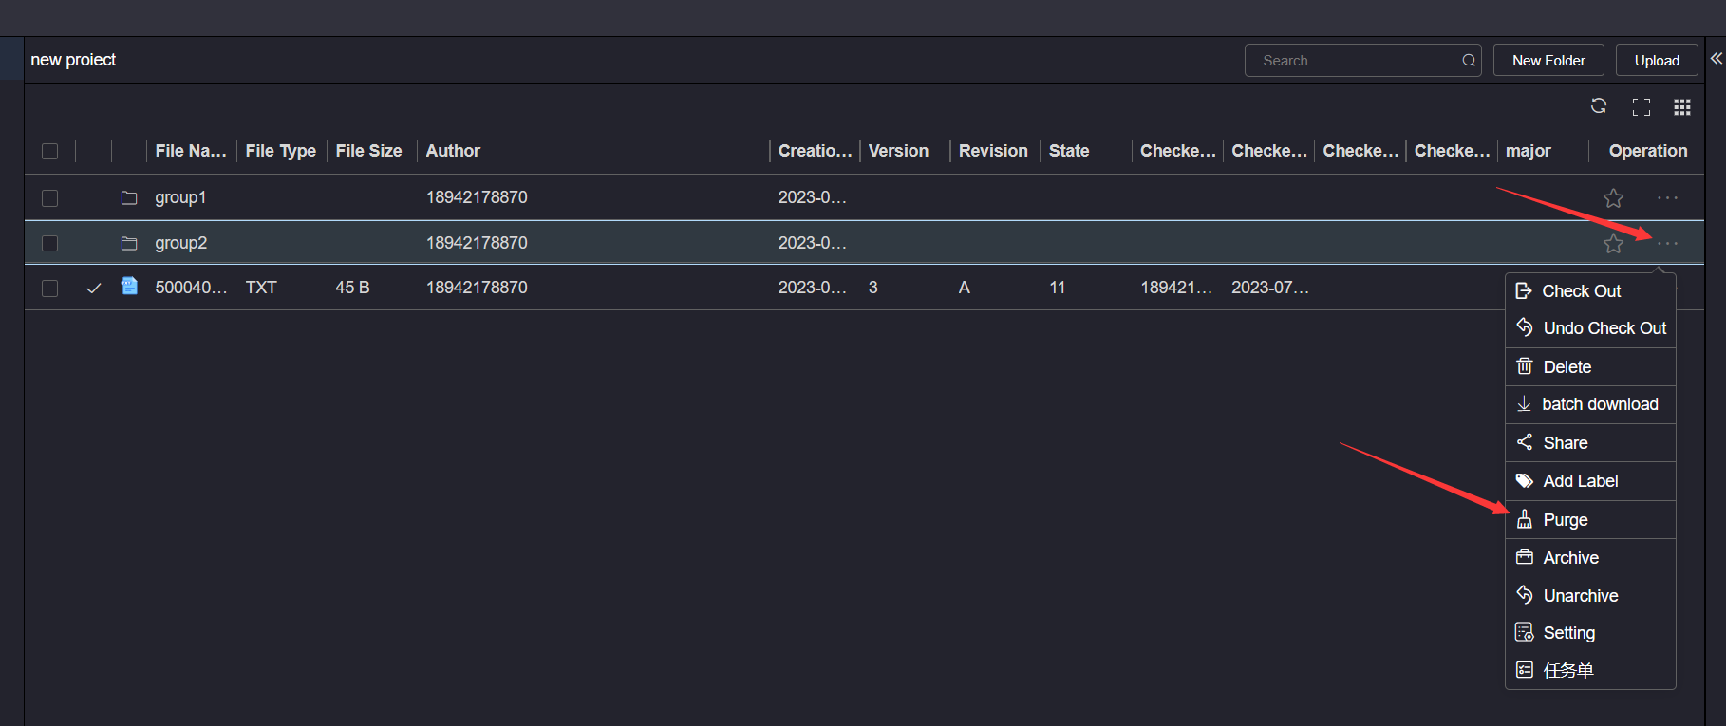Choose Check Out from context menu
Viewport: 1726px width, 726px height.
click(1590, 291)
